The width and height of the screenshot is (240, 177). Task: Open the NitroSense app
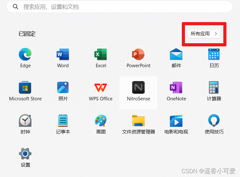click(138, 87)
